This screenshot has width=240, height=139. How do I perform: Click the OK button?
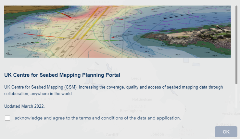[226, 132]
